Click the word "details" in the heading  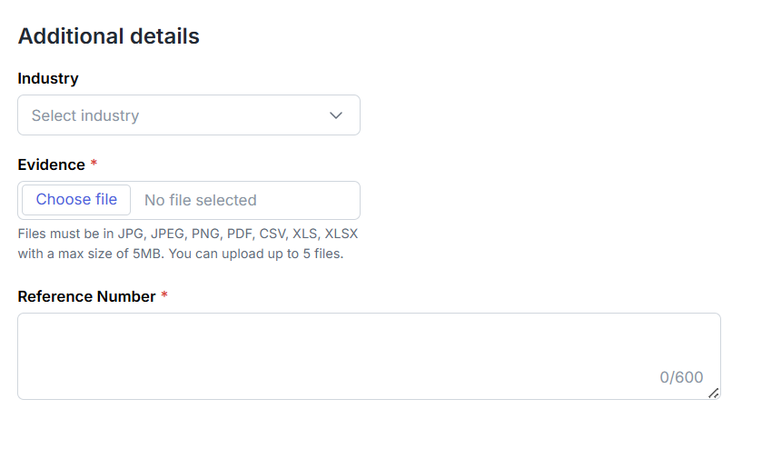coord(164,36)
